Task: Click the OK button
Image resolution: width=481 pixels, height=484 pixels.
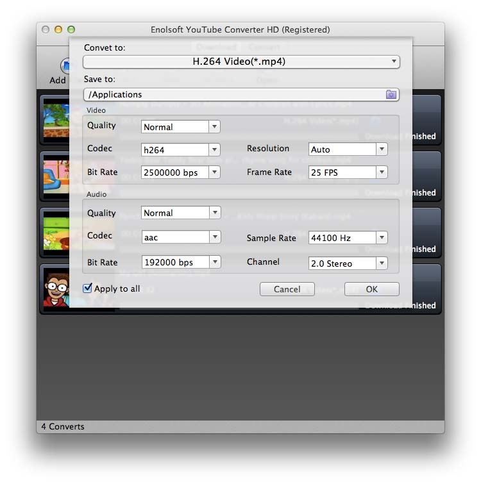Action: click(x=372, y=289)
